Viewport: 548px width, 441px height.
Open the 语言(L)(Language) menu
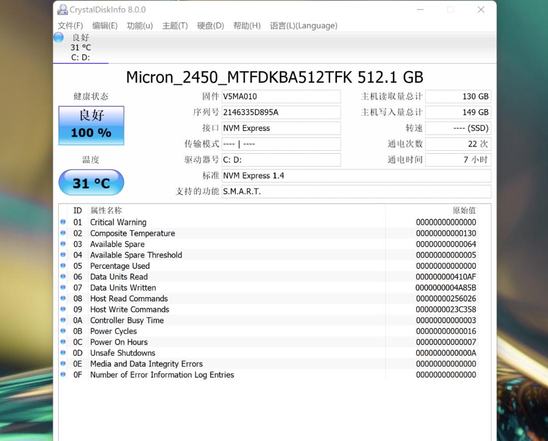click(303, 25)
